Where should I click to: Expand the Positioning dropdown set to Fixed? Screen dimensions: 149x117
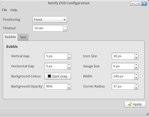click(x=50, y=20)
